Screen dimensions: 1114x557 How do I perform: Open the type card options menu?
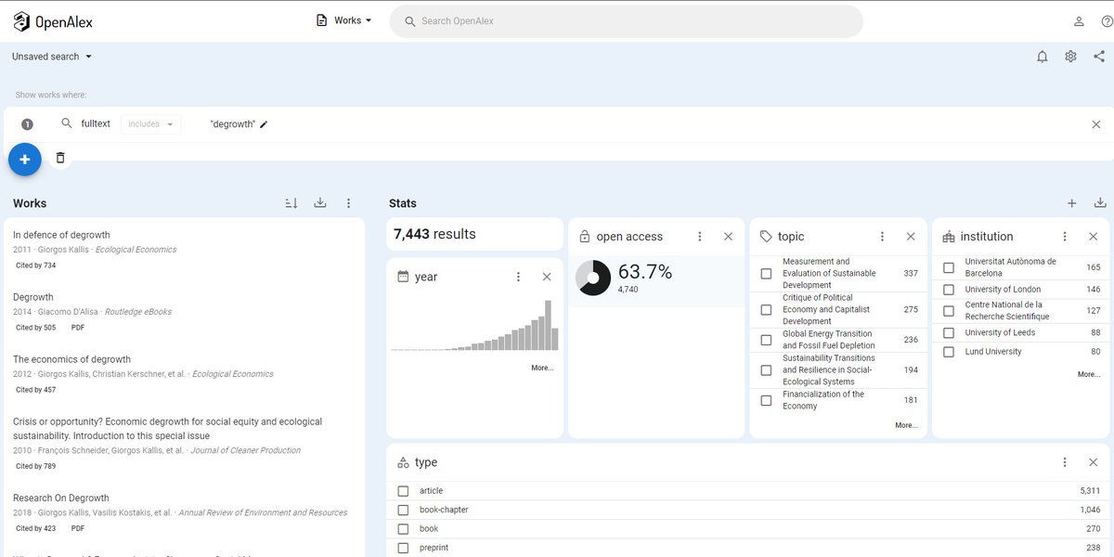coord(1065,462)
